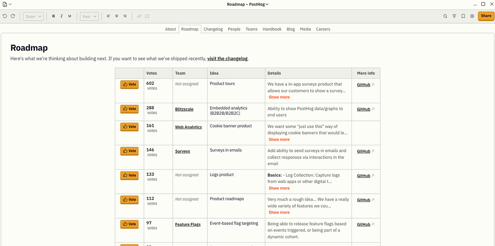The height and width of the screenshot is (246, 495).
Task: Open the Surveys team link
Action: click(x=183, y=151)
